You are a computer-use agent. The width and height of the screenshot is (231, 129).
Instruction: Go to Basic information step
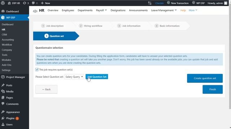point(167,26)
